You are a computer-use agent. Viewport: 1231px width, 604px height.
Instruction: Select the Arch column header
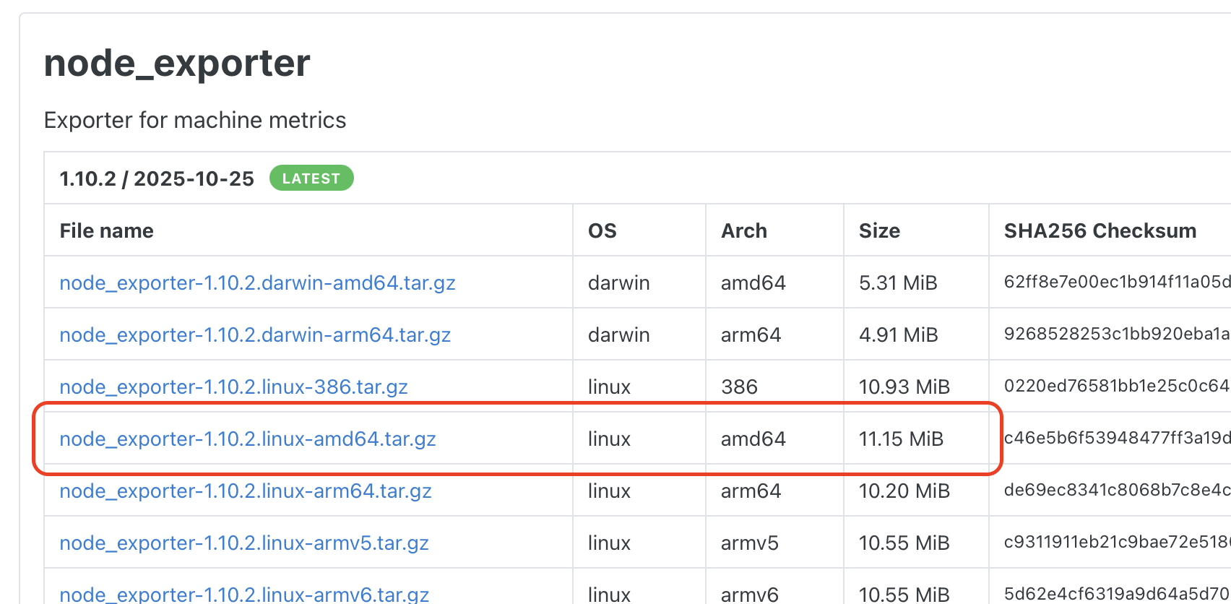click(744, 230)
